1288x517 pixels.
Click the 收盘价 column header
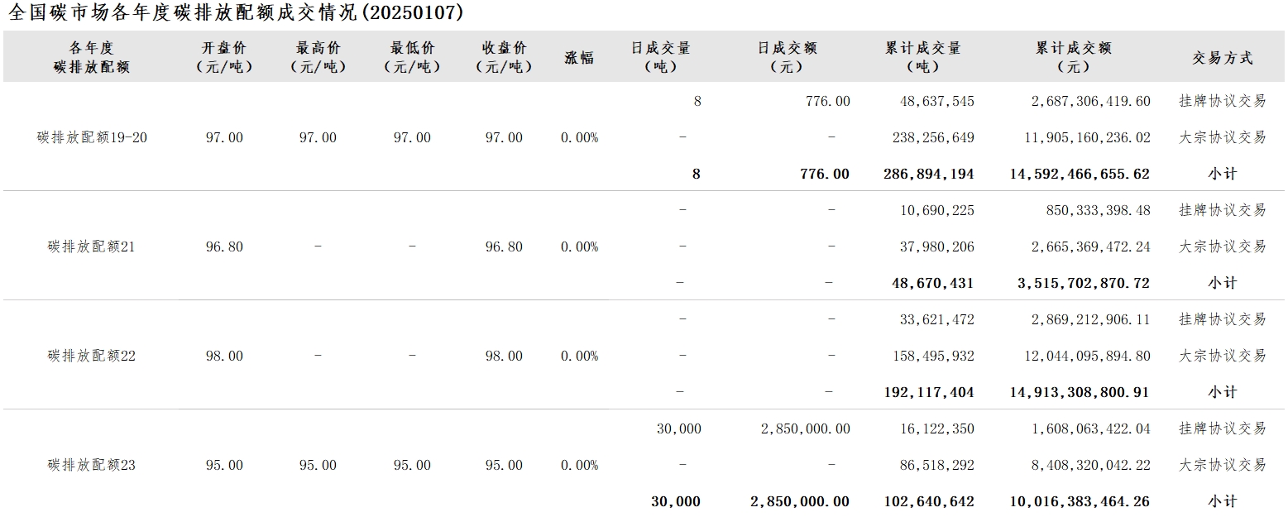click(504, 57)
